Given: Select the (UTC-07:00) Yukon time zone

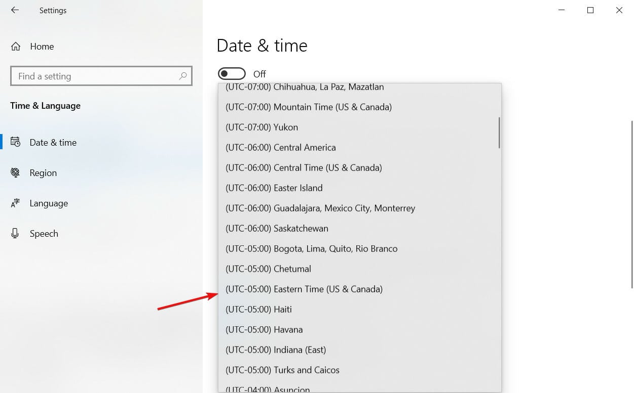Looking at the screenshot, I should 360,127.
